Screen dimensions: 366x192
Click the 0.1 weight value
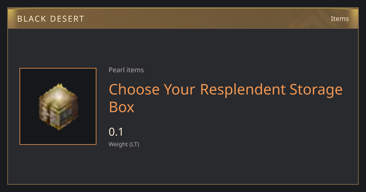coord(116,132)
